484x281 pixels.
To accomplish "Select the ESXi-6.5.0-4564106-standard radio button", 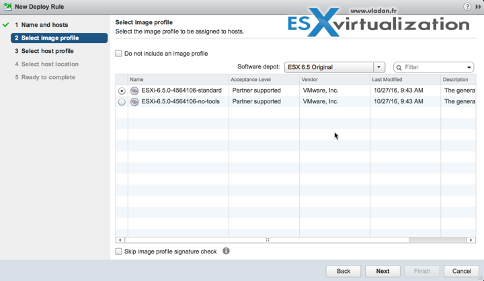I will tap(122, 91).
